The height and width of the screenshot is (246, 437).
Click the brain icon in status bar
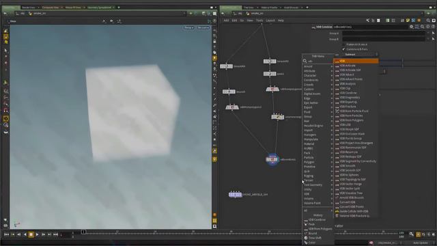pyautogui.click(x=371, y=243)
